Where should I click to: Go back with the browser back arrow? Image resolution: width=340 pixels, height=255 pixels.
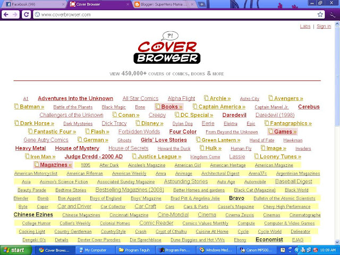(6, 14)
